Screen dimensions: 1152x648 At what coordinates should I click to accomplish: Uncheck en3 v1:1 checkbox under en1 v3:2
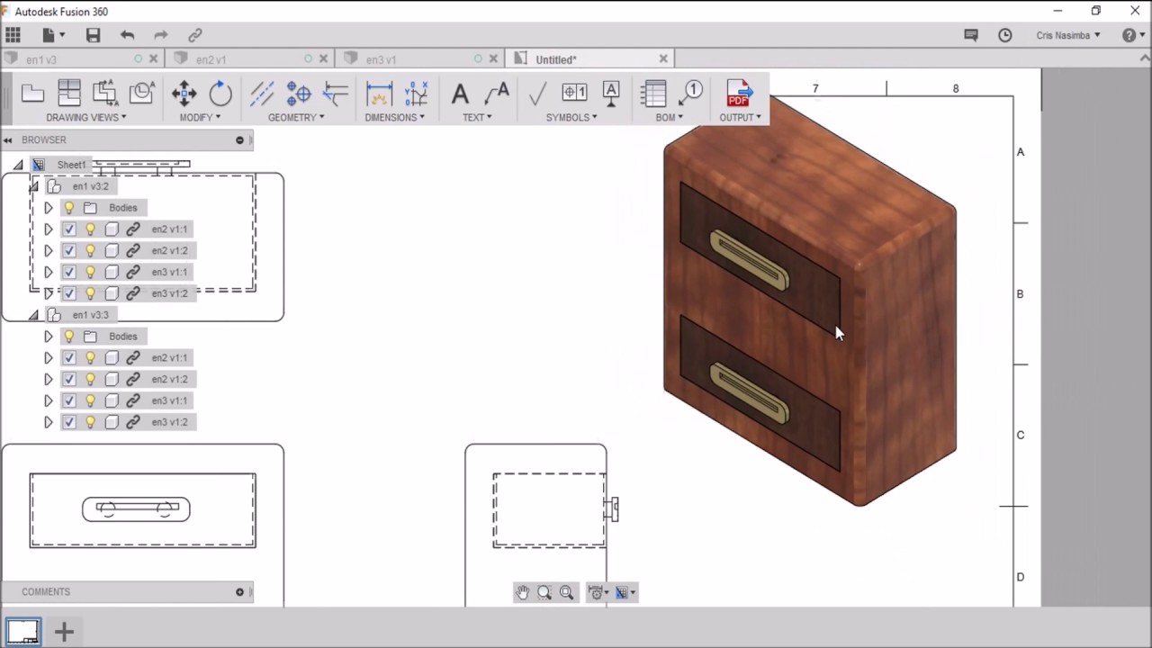(x=69, y=272)
